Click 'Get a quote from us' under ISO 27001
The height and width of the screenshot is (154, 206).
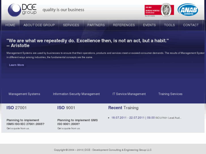tap(18, 129)
